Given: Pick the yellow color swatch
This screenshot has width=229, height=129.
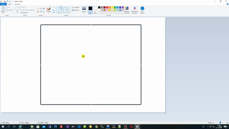Looking at the screenshot, I should coord(112,8).
